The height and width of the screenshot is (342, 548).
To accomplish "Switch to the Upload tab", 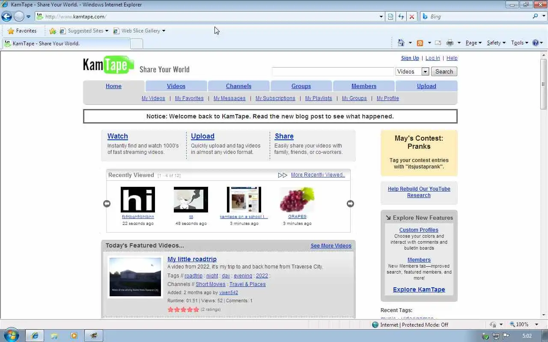I will click(x=426, y=86).
